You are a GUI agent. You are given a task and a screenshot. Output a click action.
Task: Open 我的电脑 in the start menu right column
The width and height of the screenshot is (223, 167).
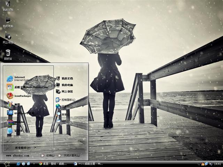tap(64, 85)
